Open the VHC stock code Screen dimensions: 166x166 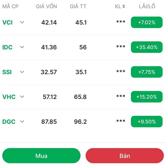(9, 97)
